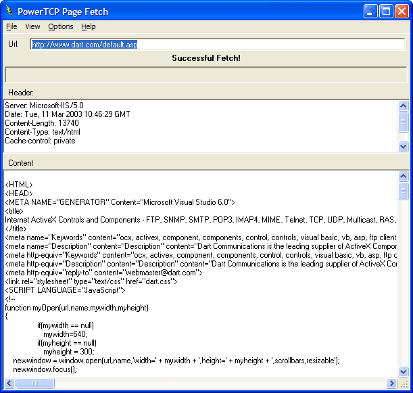413x393 pixels.
Task: Open the File menu
Action: point(11,26)
